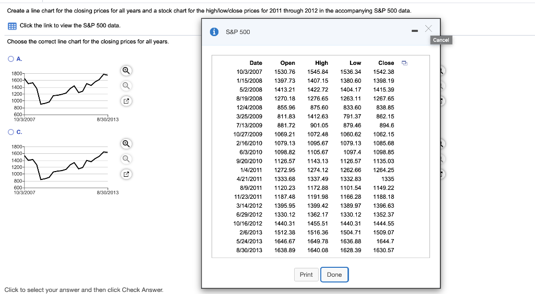The width and height of the screenshot is (535, 294).
Task: Close the S&P 500 dialog with X
Action: [x=428, y=29]
